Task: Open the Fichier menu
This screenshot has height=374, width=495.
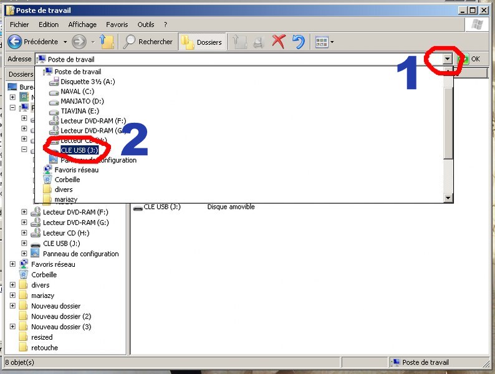Action: click(19, 24)
